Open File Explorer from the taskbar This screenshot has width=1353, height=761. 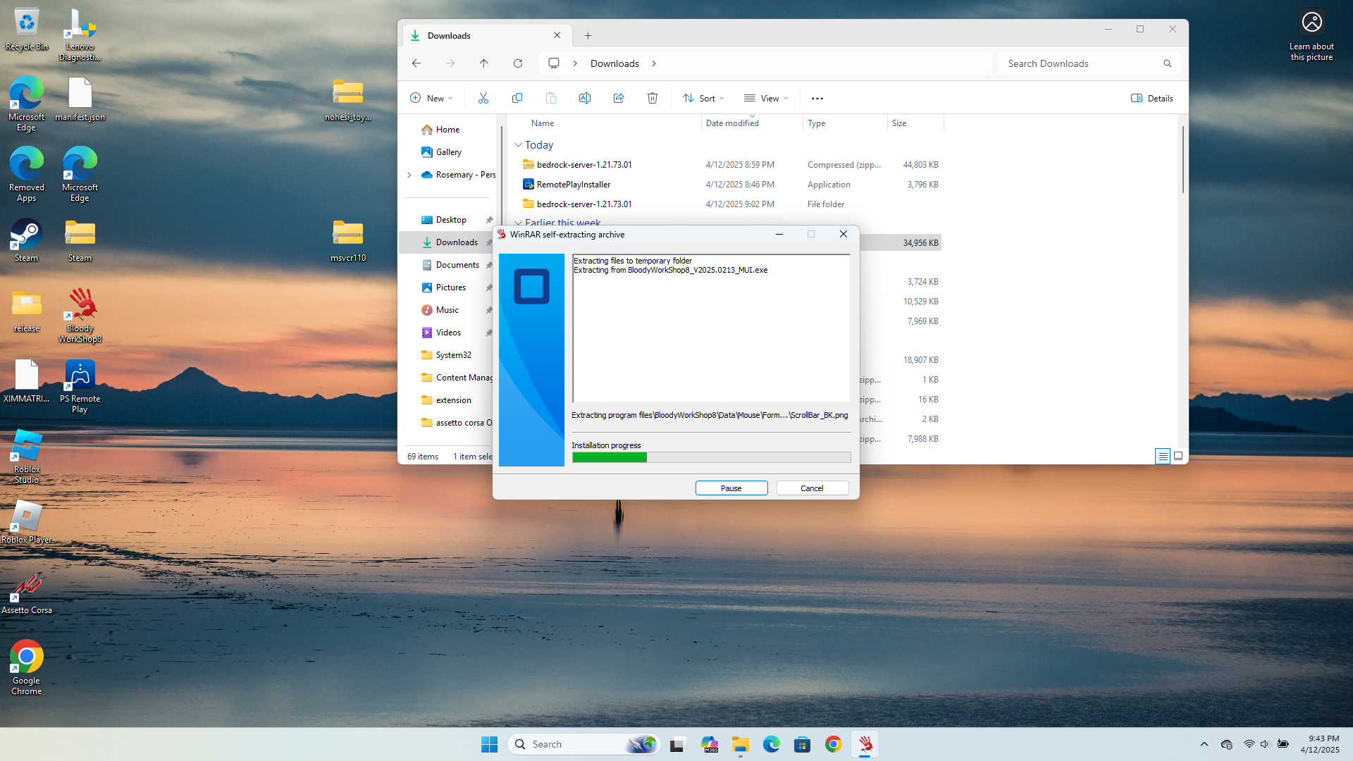[740, 744]
